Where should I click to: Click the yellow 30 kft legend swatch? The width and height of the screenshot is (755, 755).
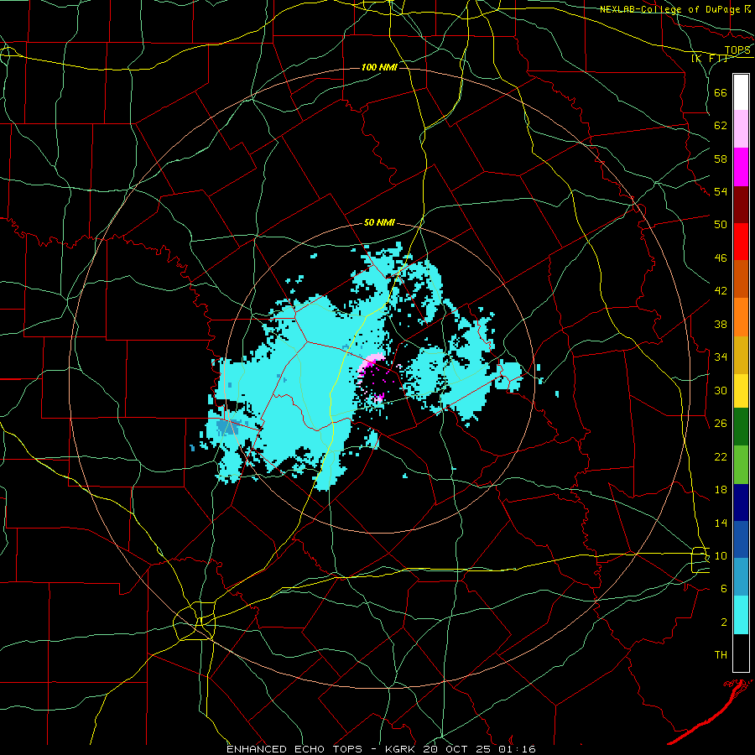pos(741,390)
